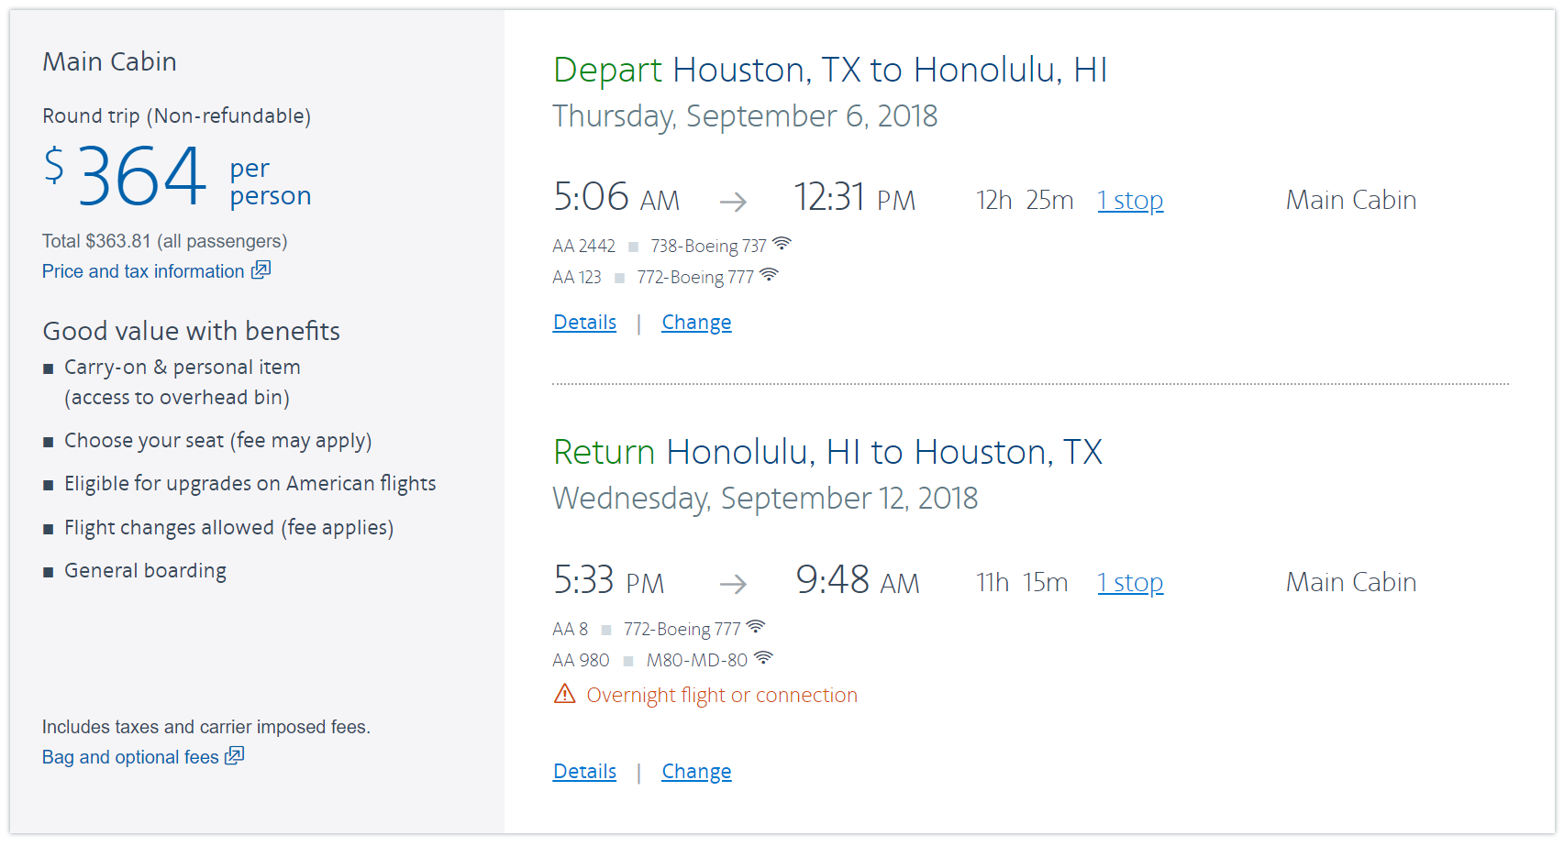Click the AA 2442 flight number
1564x846 pixels.
click(583, 246)
